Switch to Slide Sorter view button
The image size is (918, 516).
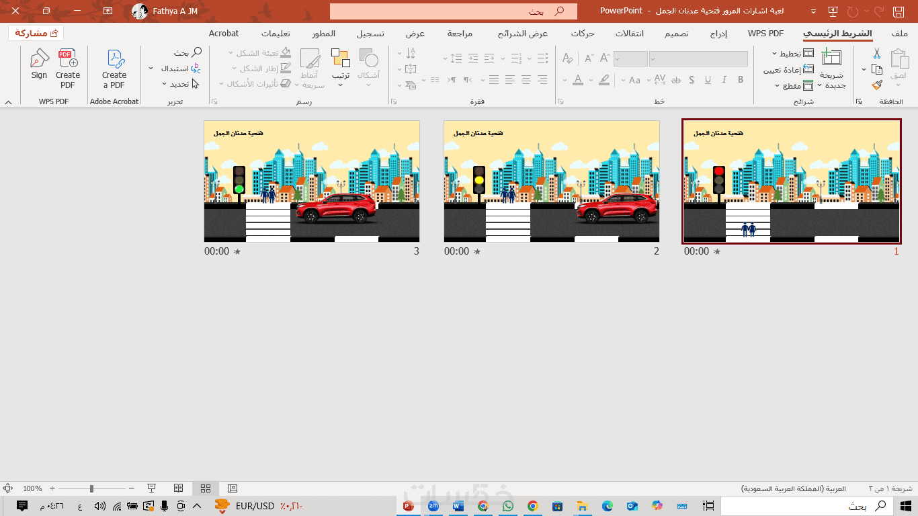206,488
